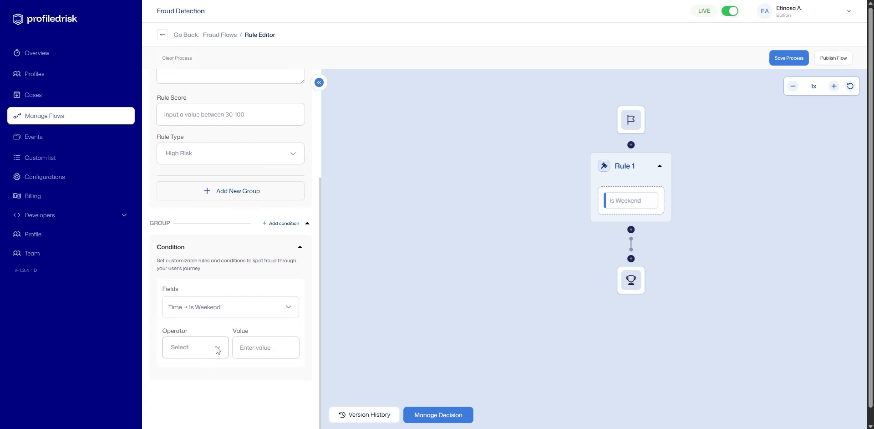Screen dimensions: 874x429
Task: Collapse the Rule 1 node using its arrow
Action: pyautogui.click(x=659, y=166)
